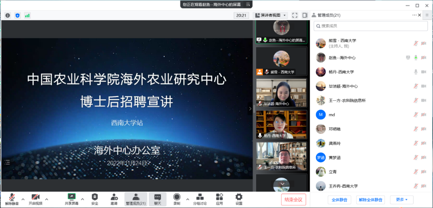
Task: Enter full screen mode icon
Action: point(295,15)
